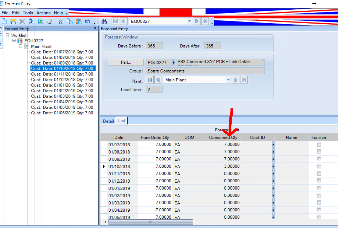The image size is (338, 228).
Task: Open the EQU0327 record combo dropdown
Action: [x=189, y=21]
